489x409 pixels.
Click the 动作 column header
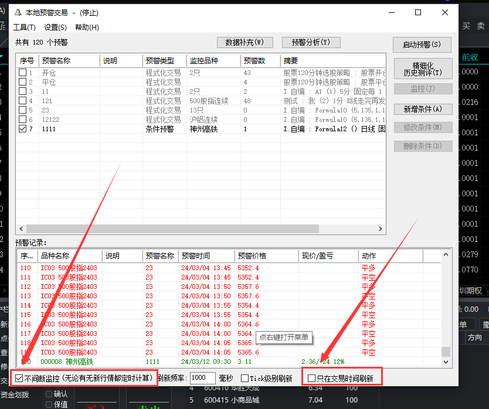pos(390,256)
